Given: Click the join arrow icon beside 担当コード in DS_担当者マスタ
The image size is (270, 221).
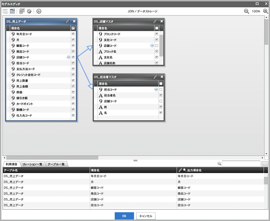Looking at the screenshot, I should click(156, 90).
